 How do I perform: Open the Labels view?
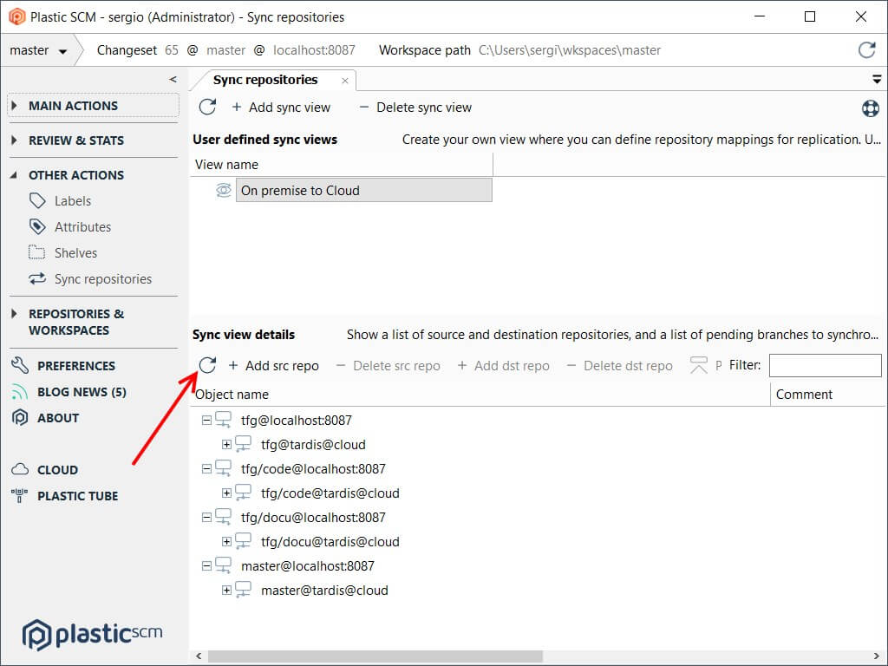coord(72,200)
